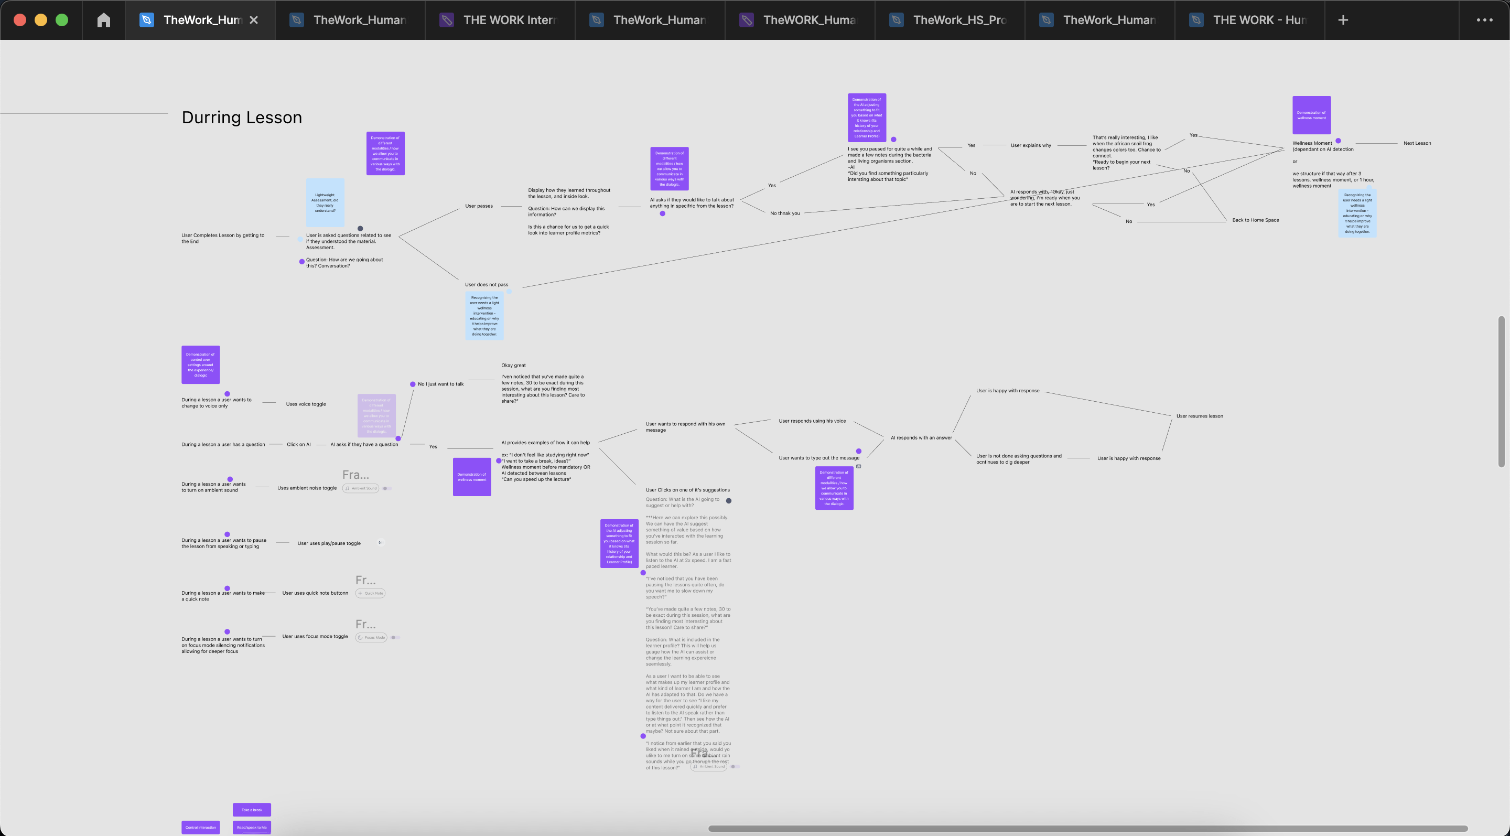Viewport: 1510px width, 836px height.
Task: Toggle the Ambient Sound switch
Action: click(x=387, y=488)
